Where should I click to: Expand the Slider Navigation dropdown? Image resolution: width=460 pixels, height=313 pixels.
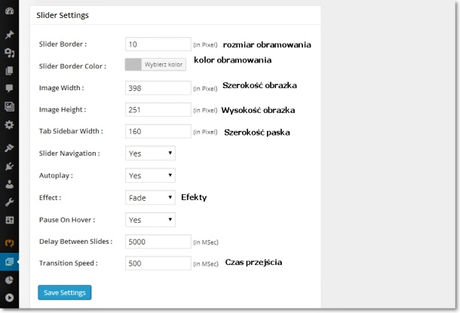[150, 153]
